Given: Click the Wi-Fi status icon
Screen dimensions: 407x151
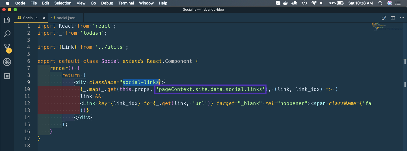Looking at the screenshot, I should tap(314, 3).
